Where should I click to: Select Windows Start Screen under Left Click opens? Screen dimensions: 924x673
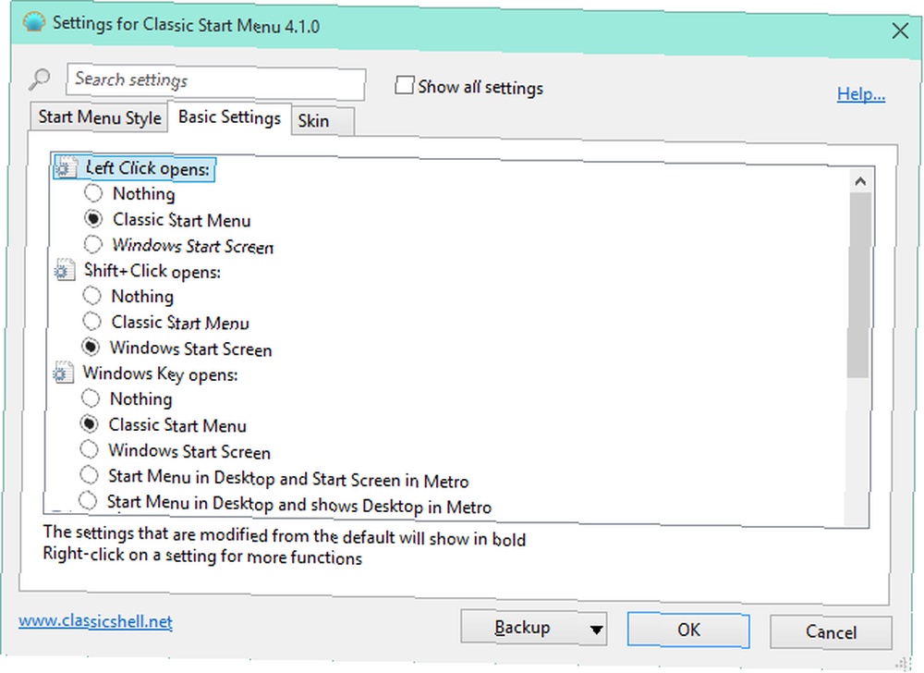coord(92,243)
